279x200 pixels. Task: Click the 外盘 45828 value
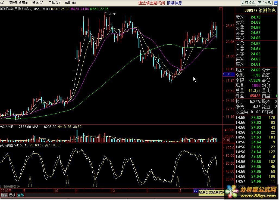point(255,96)
